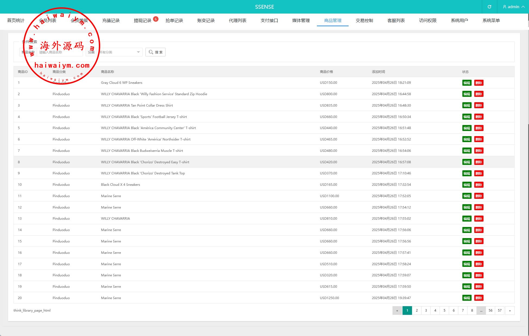
Task: Open the 提现记录 tab with badge
Action: [x=142, y=20]
